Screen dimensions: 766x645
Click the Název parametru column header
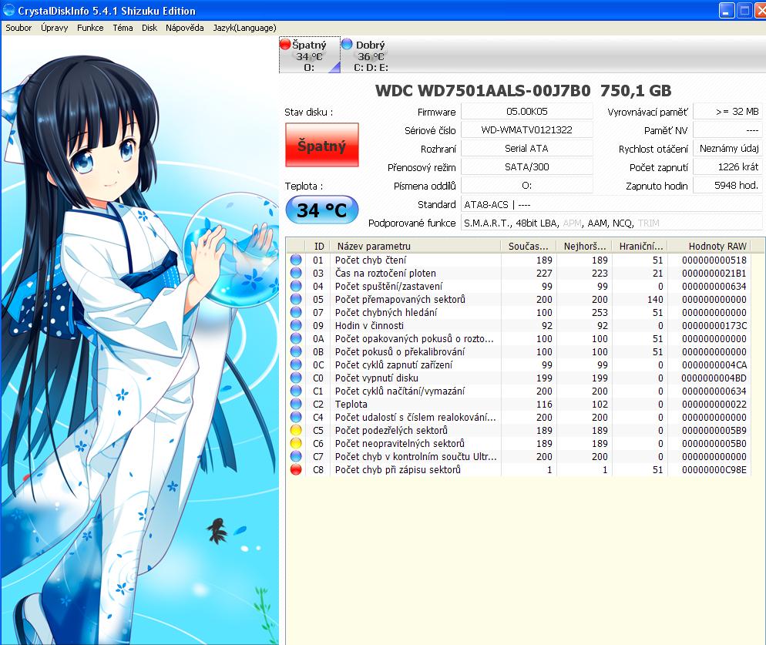[415, 247]
